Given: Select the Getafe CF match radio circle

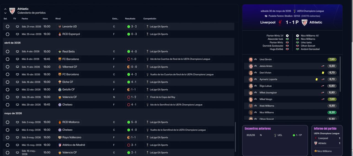Looking at the screenshot, I should click(7, 89).
